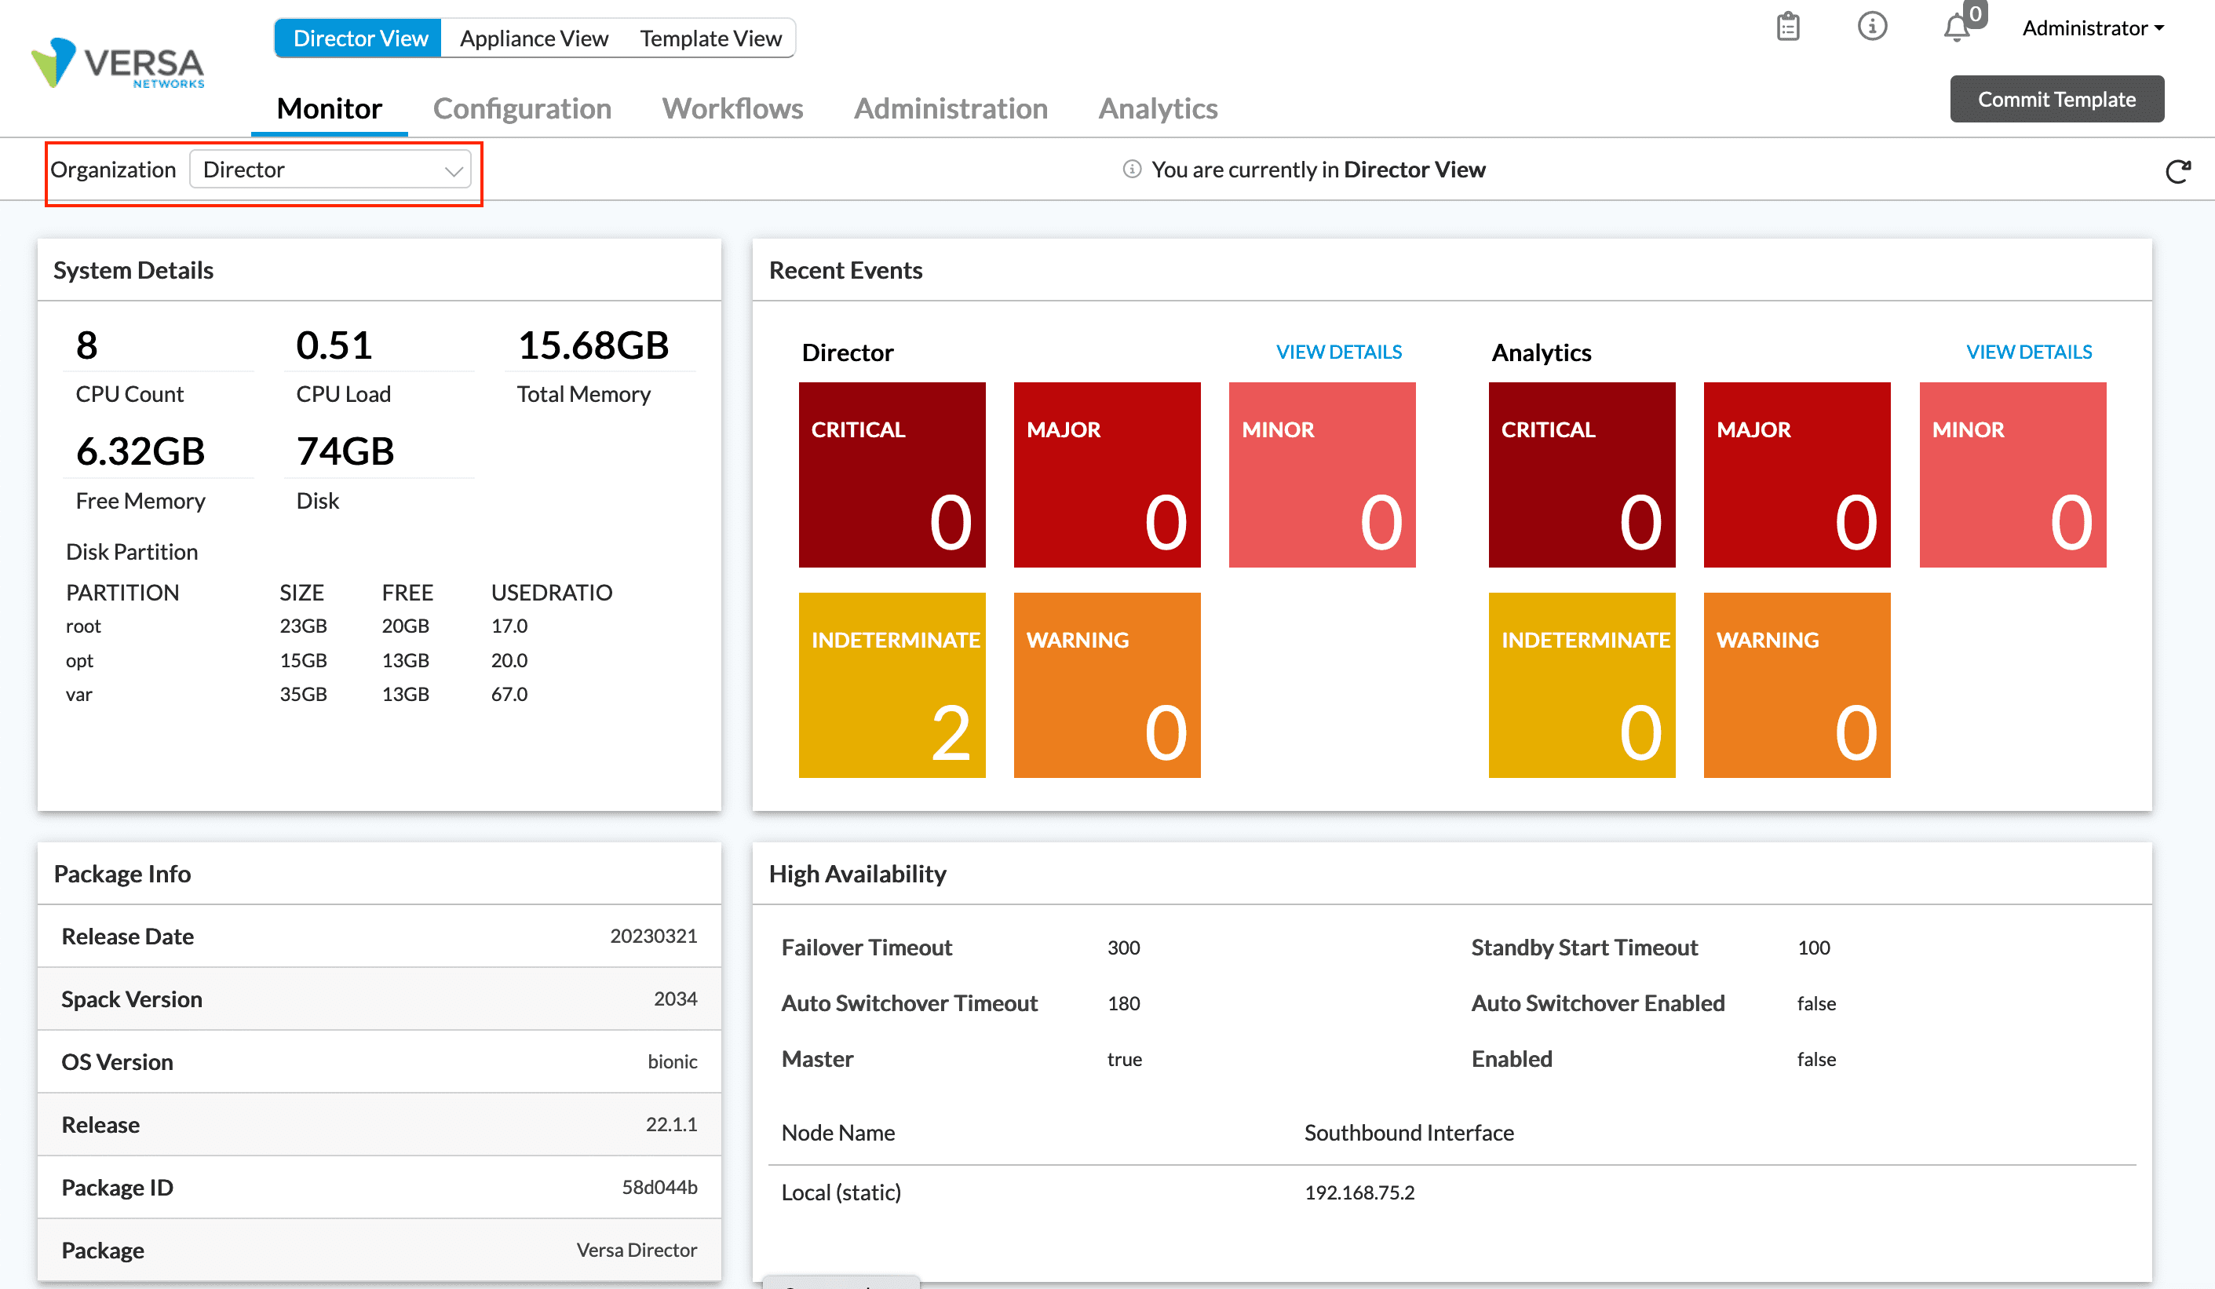Click the Director WARNING events tile
Screen dimensions: 2215x1289
tap(1107, 685)
